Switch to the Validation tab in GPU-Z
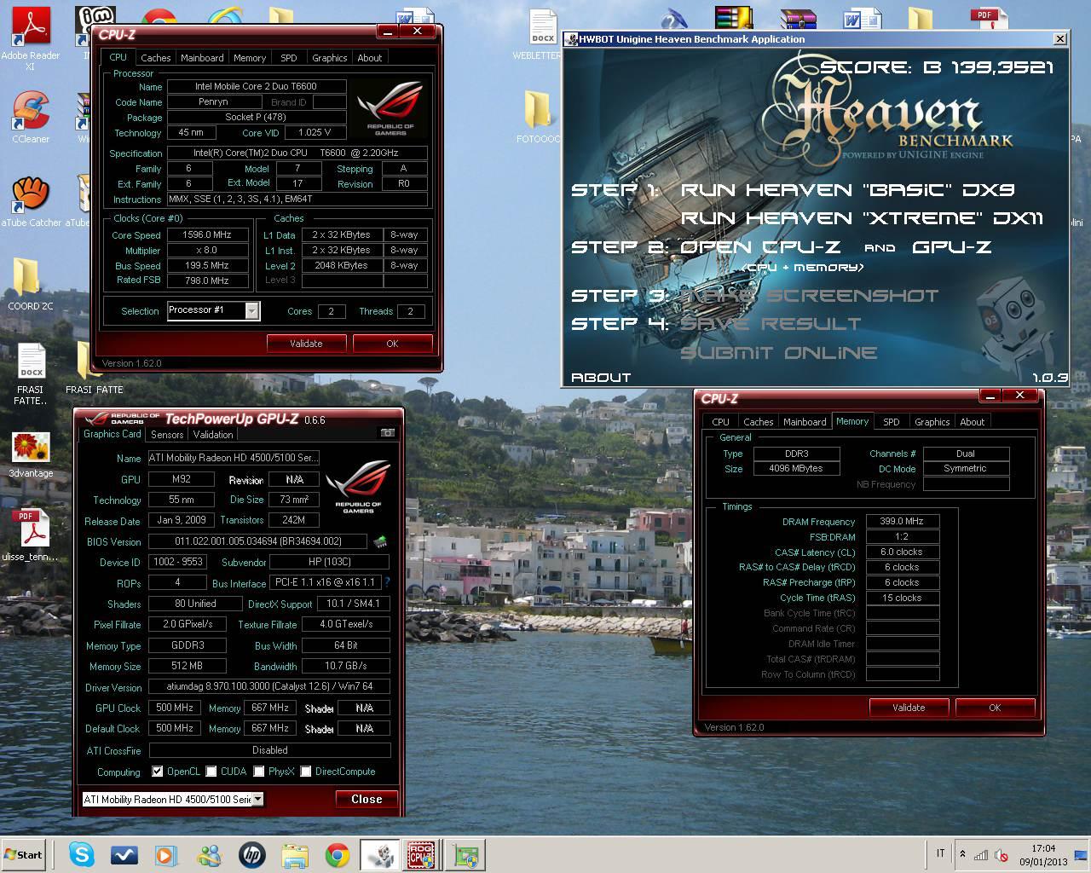This screenshot has width=1091, height=873. pyautogui.click(x=213, y=435)
